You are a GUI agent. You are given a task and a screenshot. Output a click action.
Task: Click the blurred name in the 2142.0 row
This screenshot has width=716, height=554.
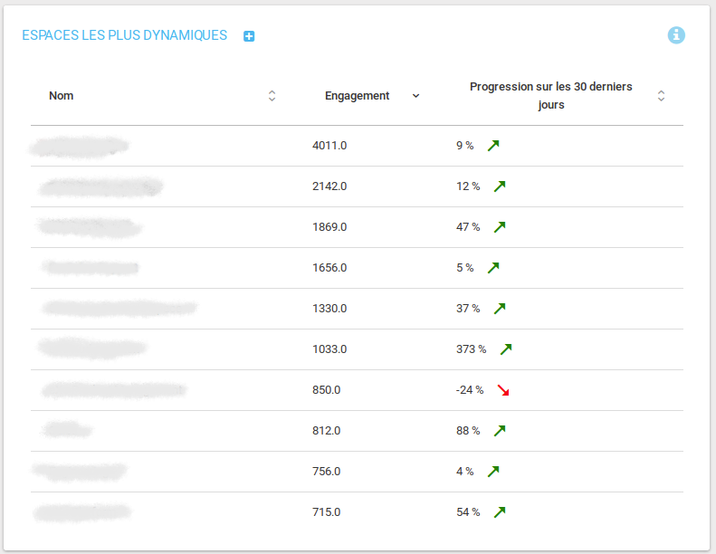100,186
